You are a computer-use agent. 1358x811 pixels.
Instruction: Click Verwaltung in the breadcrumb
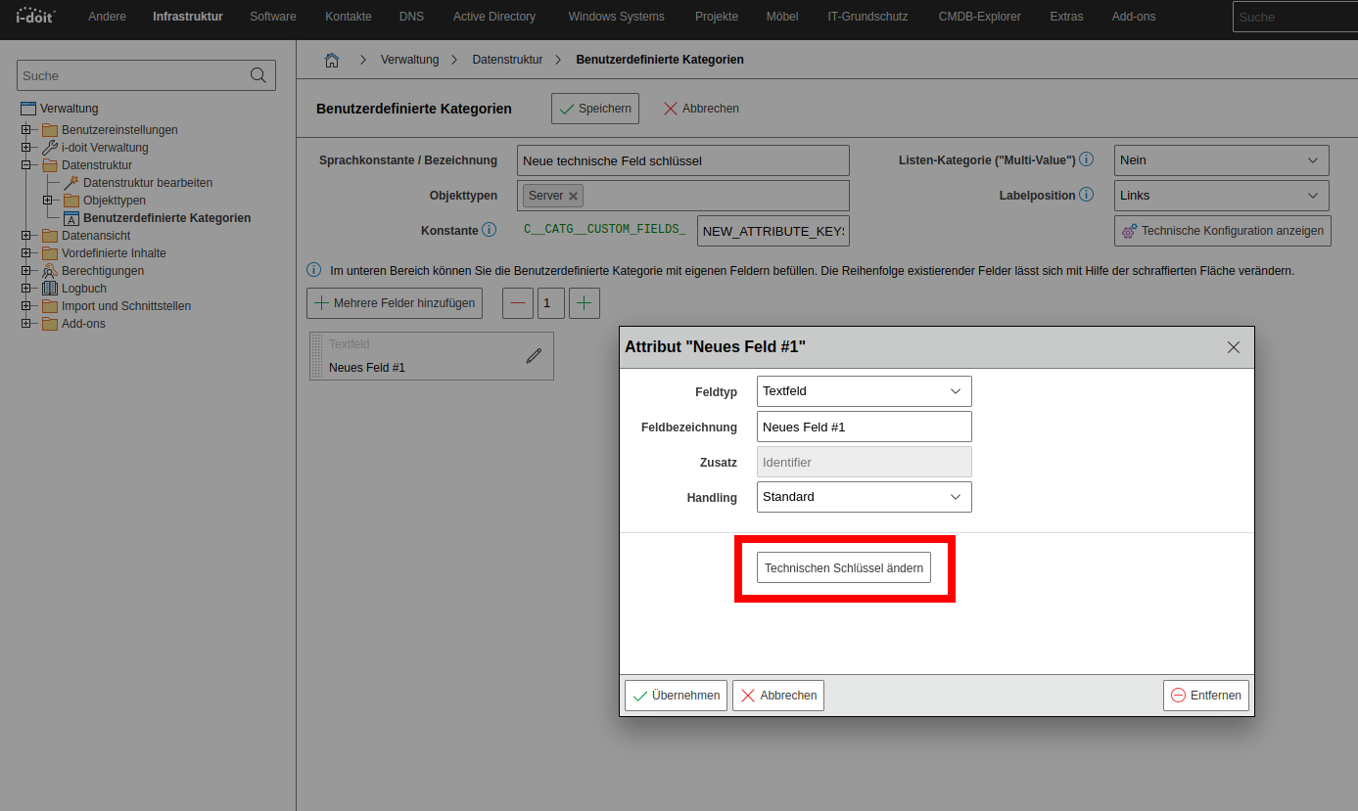click(409, 60)
